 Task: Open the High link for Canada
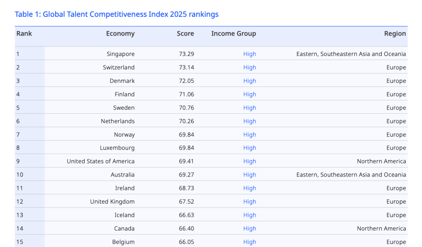click(249, 228)
